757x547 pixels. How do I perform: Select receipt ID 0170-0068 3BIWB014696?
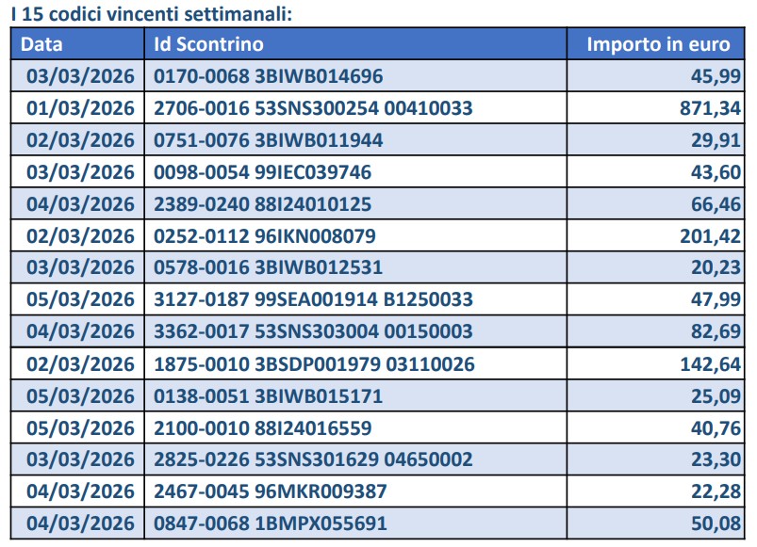[269, 76]
